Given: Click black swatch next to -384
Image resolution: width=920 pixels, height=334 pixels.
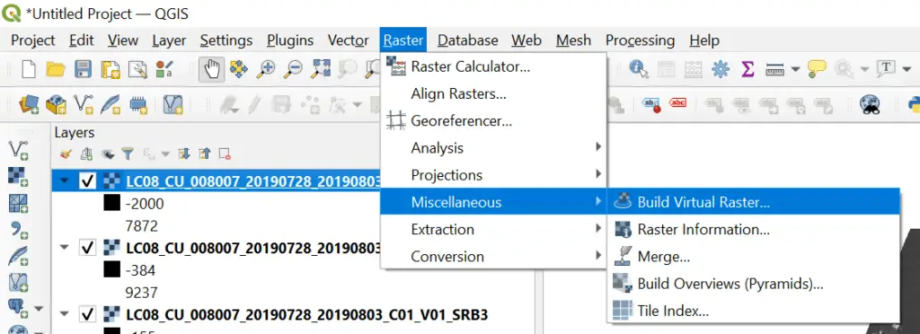Looking at the screenshot, I should tap(111, 269).
